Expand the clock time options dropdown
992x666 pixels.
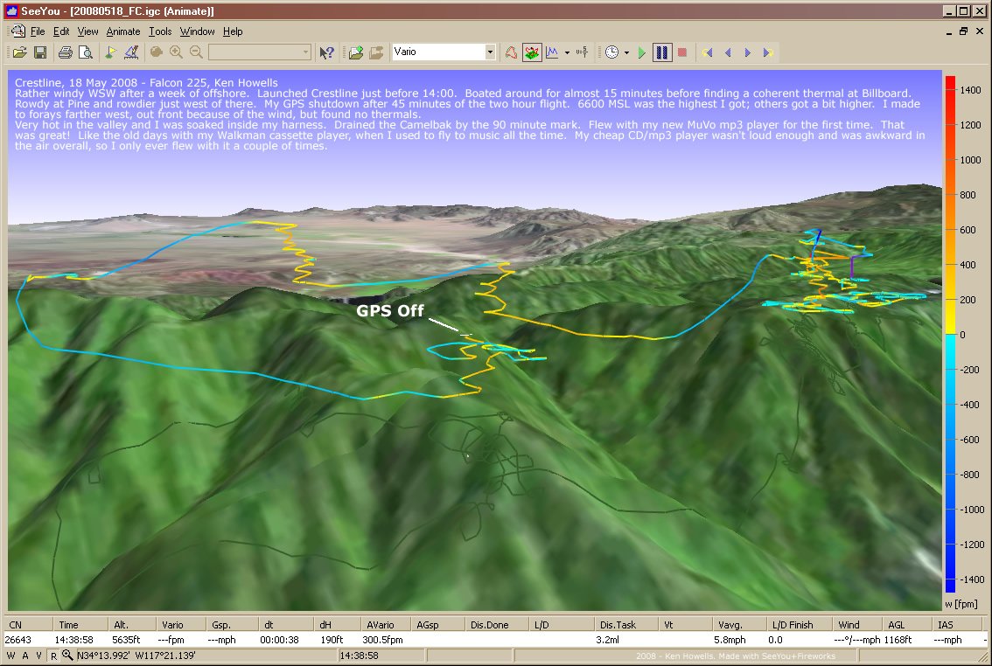626,52
